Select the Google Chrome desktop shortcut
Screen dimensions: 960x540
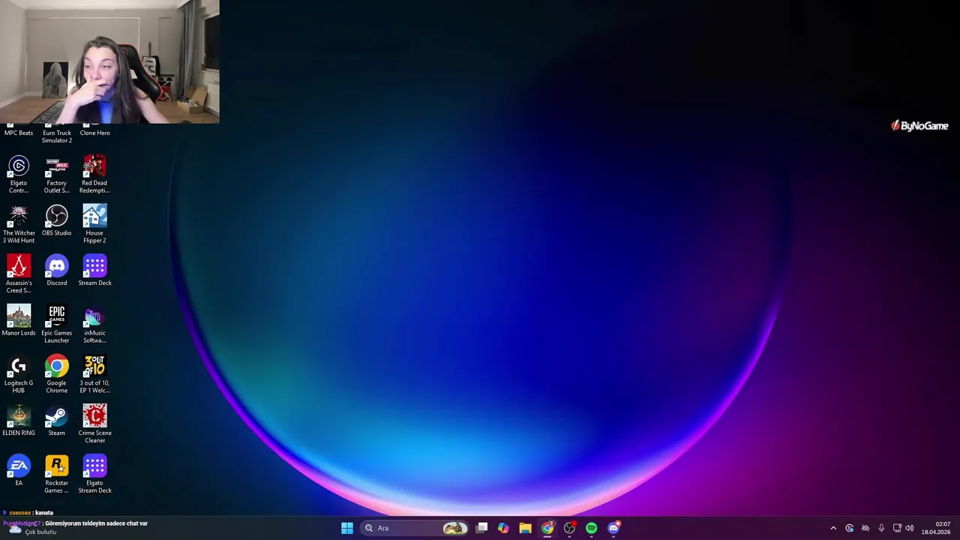coord(56,375)
